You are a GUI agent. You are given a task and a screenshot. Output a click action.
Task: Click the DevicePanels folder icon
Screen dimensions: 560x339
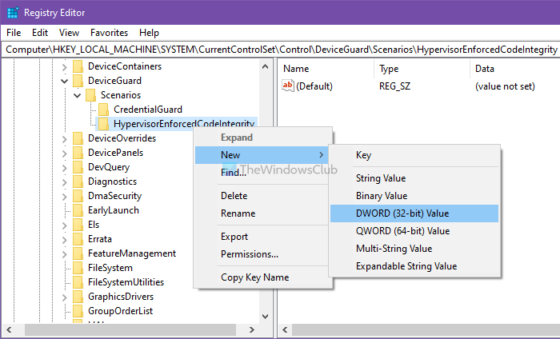pyautogui.click(x=78, y=153)
